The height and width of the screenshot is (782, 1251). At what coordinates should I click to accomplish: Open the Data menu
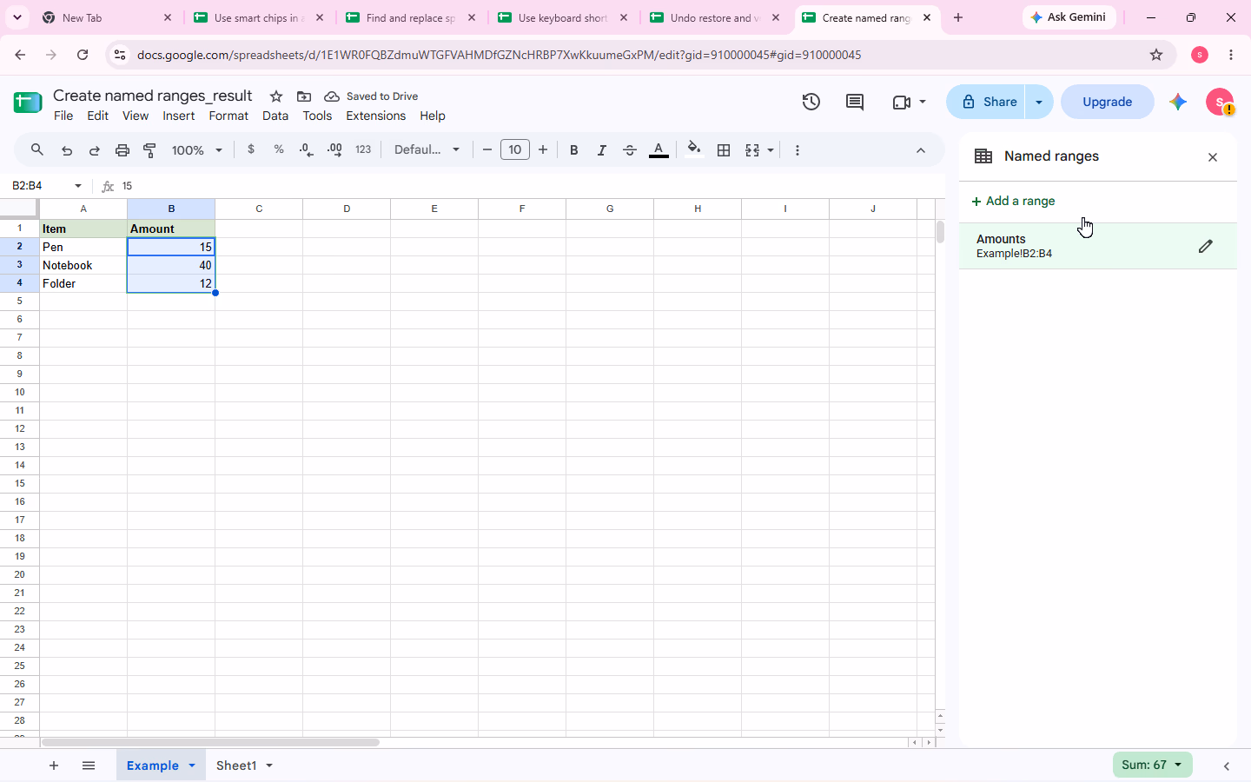point(275,116)
